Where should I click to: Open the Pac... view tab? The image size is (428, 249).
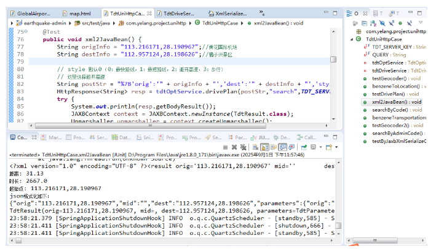click(x=237, y=137)
